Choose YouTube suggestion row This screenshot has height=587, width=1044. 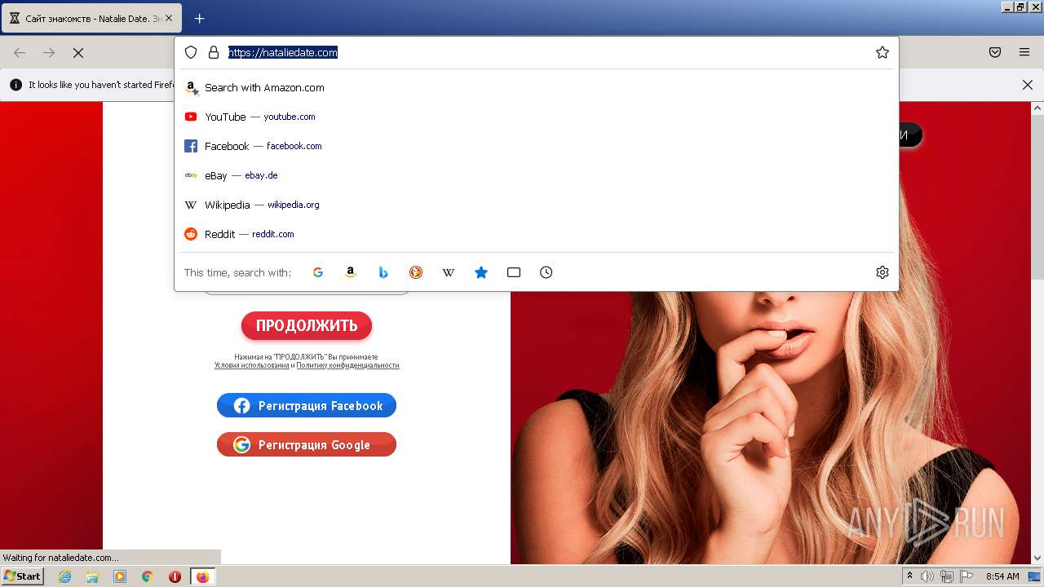pos(537,117)
